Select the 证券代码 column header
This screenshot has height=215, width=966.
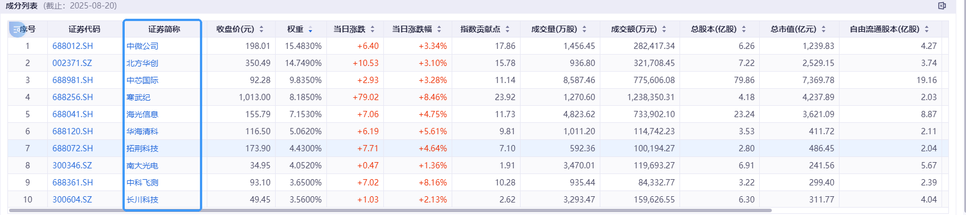click(84, 29)
